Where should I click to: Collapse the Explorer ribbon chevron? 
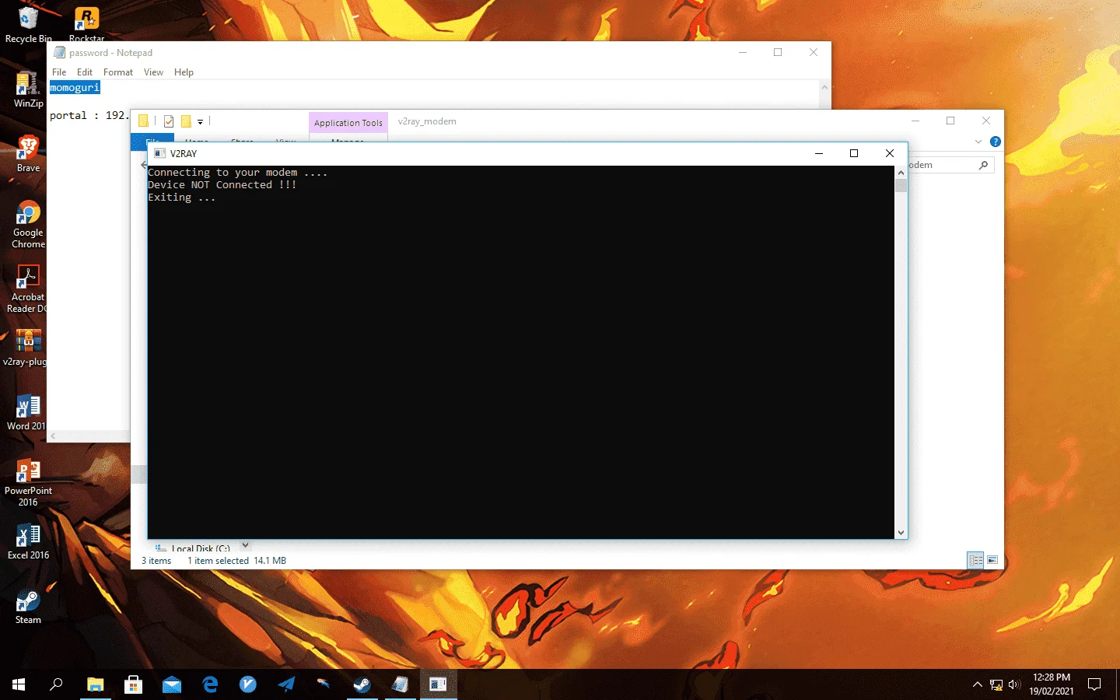[x=978, y=142]
